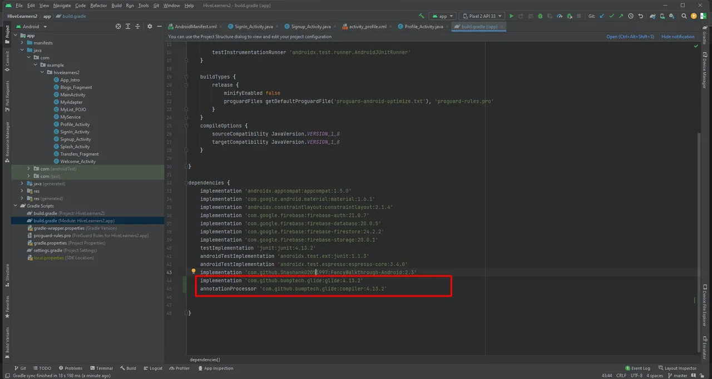This screenshot has height=379, width=712.
Task: Collapse the app module tree node
Action: (16, 36)
